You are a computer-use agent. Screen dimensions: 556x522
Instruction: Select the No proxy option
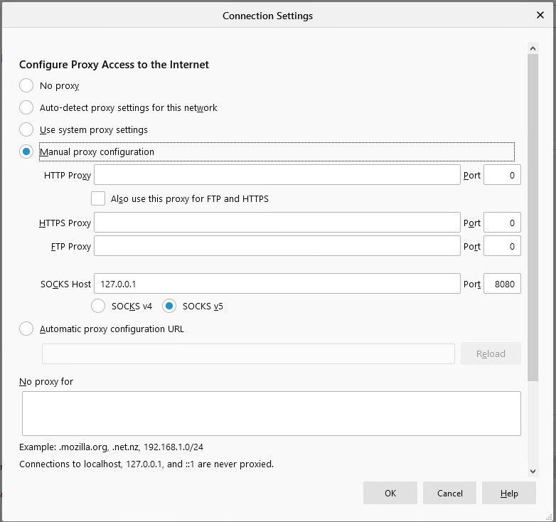pos(26,85)
